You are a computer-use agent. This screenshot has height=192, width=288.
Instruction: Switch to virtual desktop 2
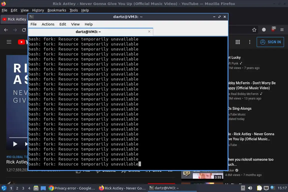tap(17, 188)
